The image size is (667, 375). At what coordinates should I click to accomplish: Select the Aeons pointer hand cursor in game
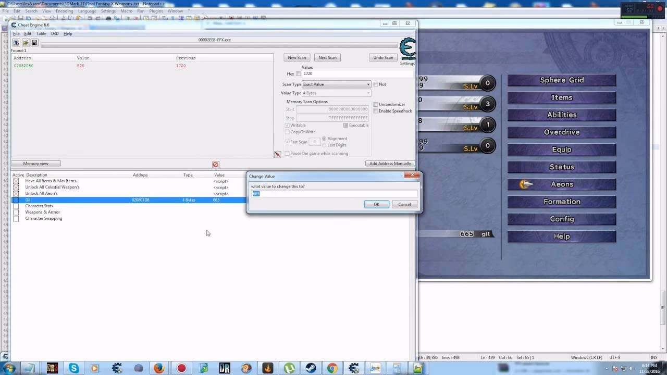coord(526,184)
